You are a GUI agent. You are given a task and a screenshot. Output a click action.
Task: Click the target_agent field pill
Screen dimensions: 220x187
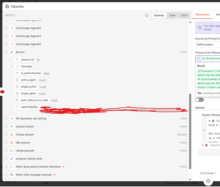click(26, 93)
